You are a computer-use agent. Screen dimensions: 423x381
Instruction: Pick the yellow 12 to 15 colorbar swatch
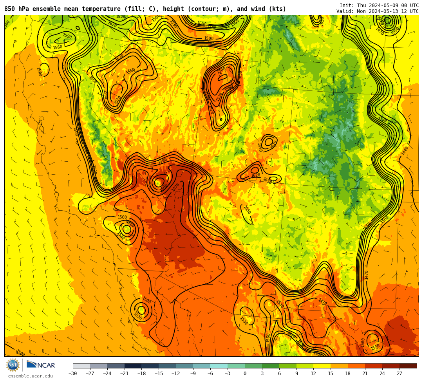click(x=322, y=366)
